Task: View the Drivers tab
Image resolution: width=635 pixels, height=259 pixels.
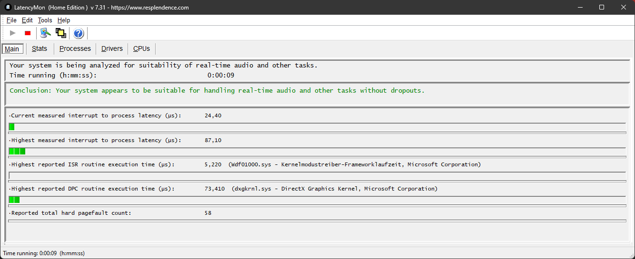Action: pyautogui.click(x=112, y=48)
